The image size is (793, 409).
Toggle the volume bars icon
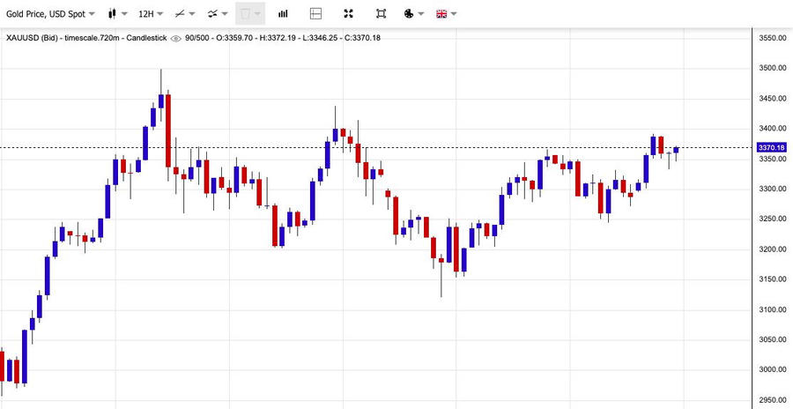pyautogui.click(x=283, y=14)
